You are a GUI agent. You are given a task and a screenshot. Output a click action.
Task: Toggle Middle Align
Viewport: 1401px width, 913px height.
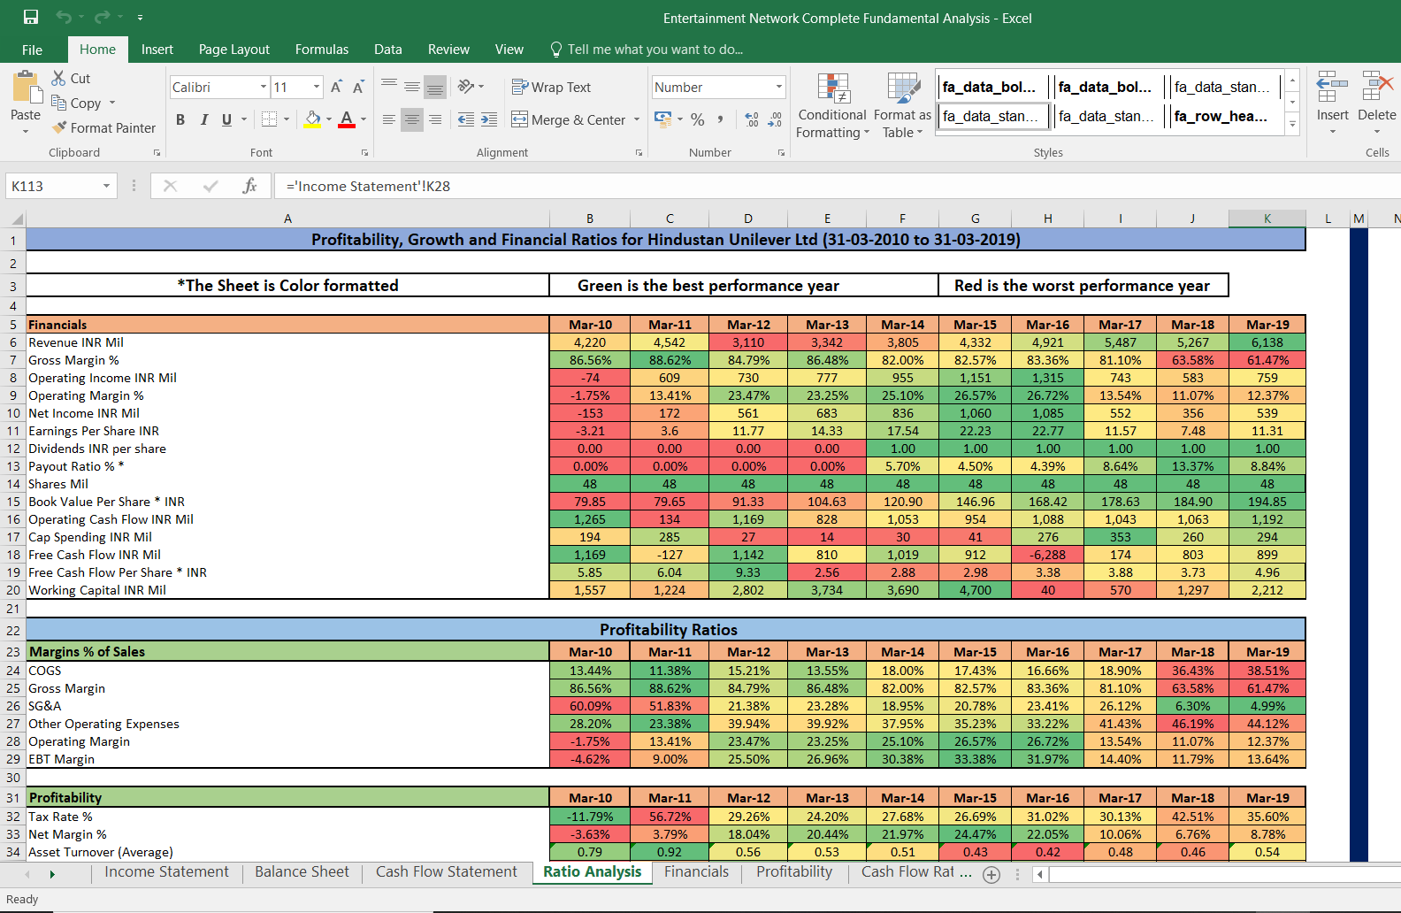(x=412, y=87)
